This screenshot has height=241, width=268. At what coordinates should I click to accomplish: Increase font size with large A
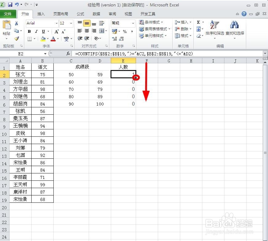(x=56, y=32)
